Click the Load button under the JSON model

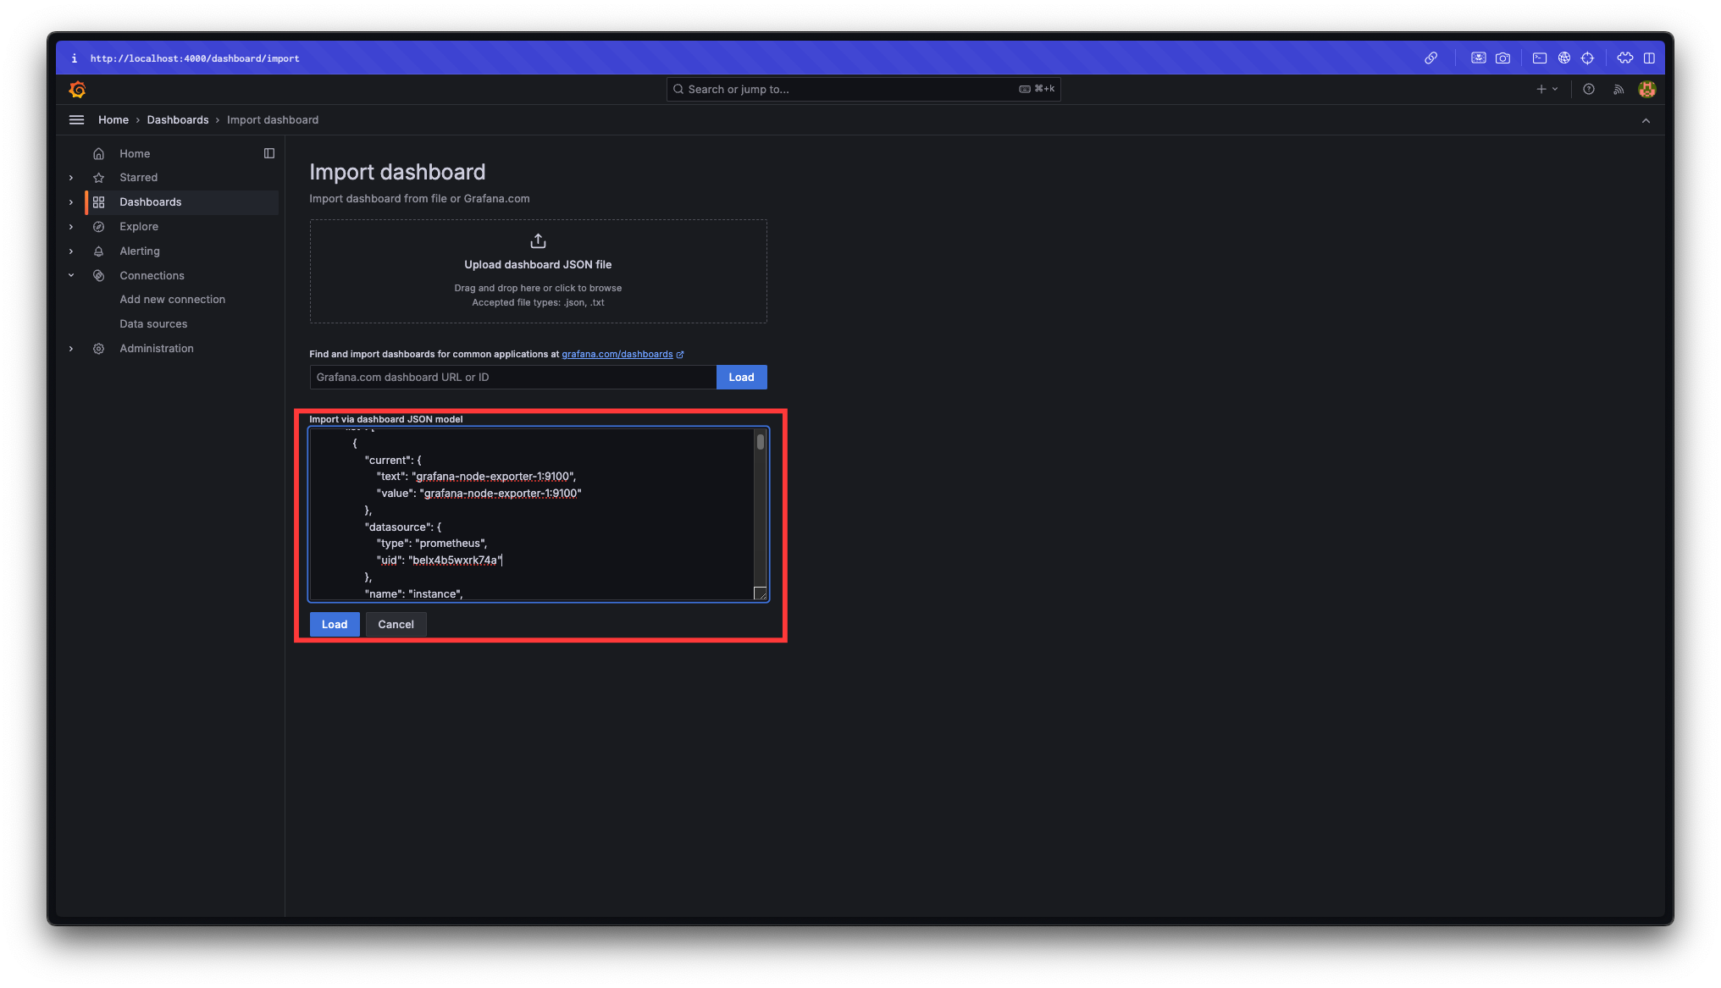335,624
